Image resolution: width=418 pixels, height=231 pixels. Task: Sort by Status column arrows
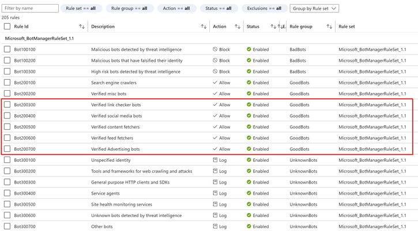tap(273, 27)
